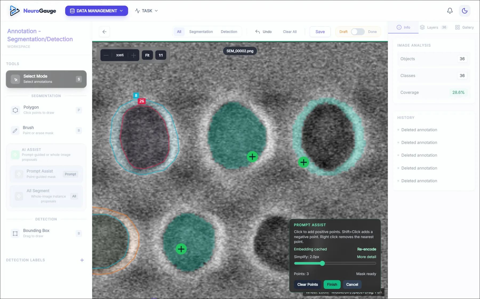
Task: Click the Annotation - Segmentation/Detection title
Action: (x=40, y=35)
